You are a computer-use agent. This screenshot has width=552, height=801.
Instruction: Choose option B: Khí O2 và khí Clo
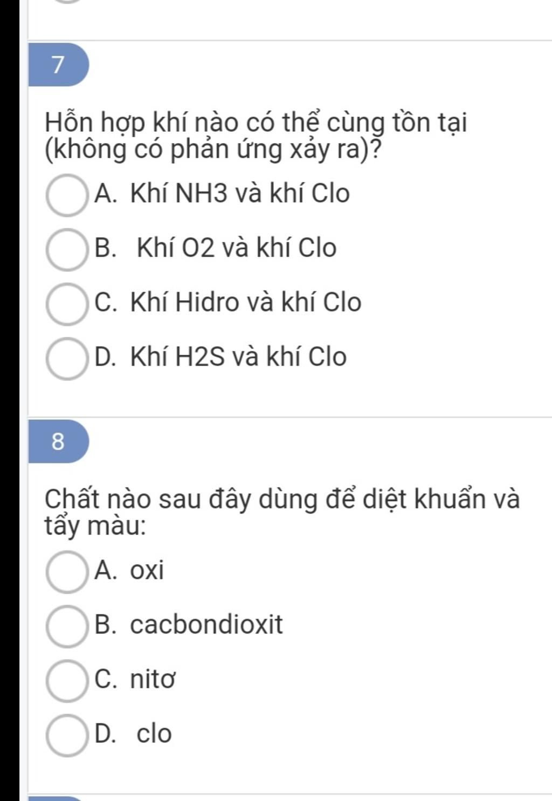(67, 249)
